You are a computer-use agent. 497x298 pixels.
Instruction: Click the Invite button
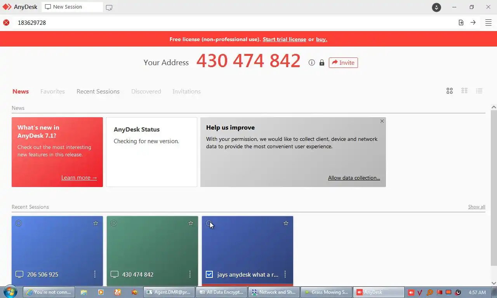click(343, 62)
